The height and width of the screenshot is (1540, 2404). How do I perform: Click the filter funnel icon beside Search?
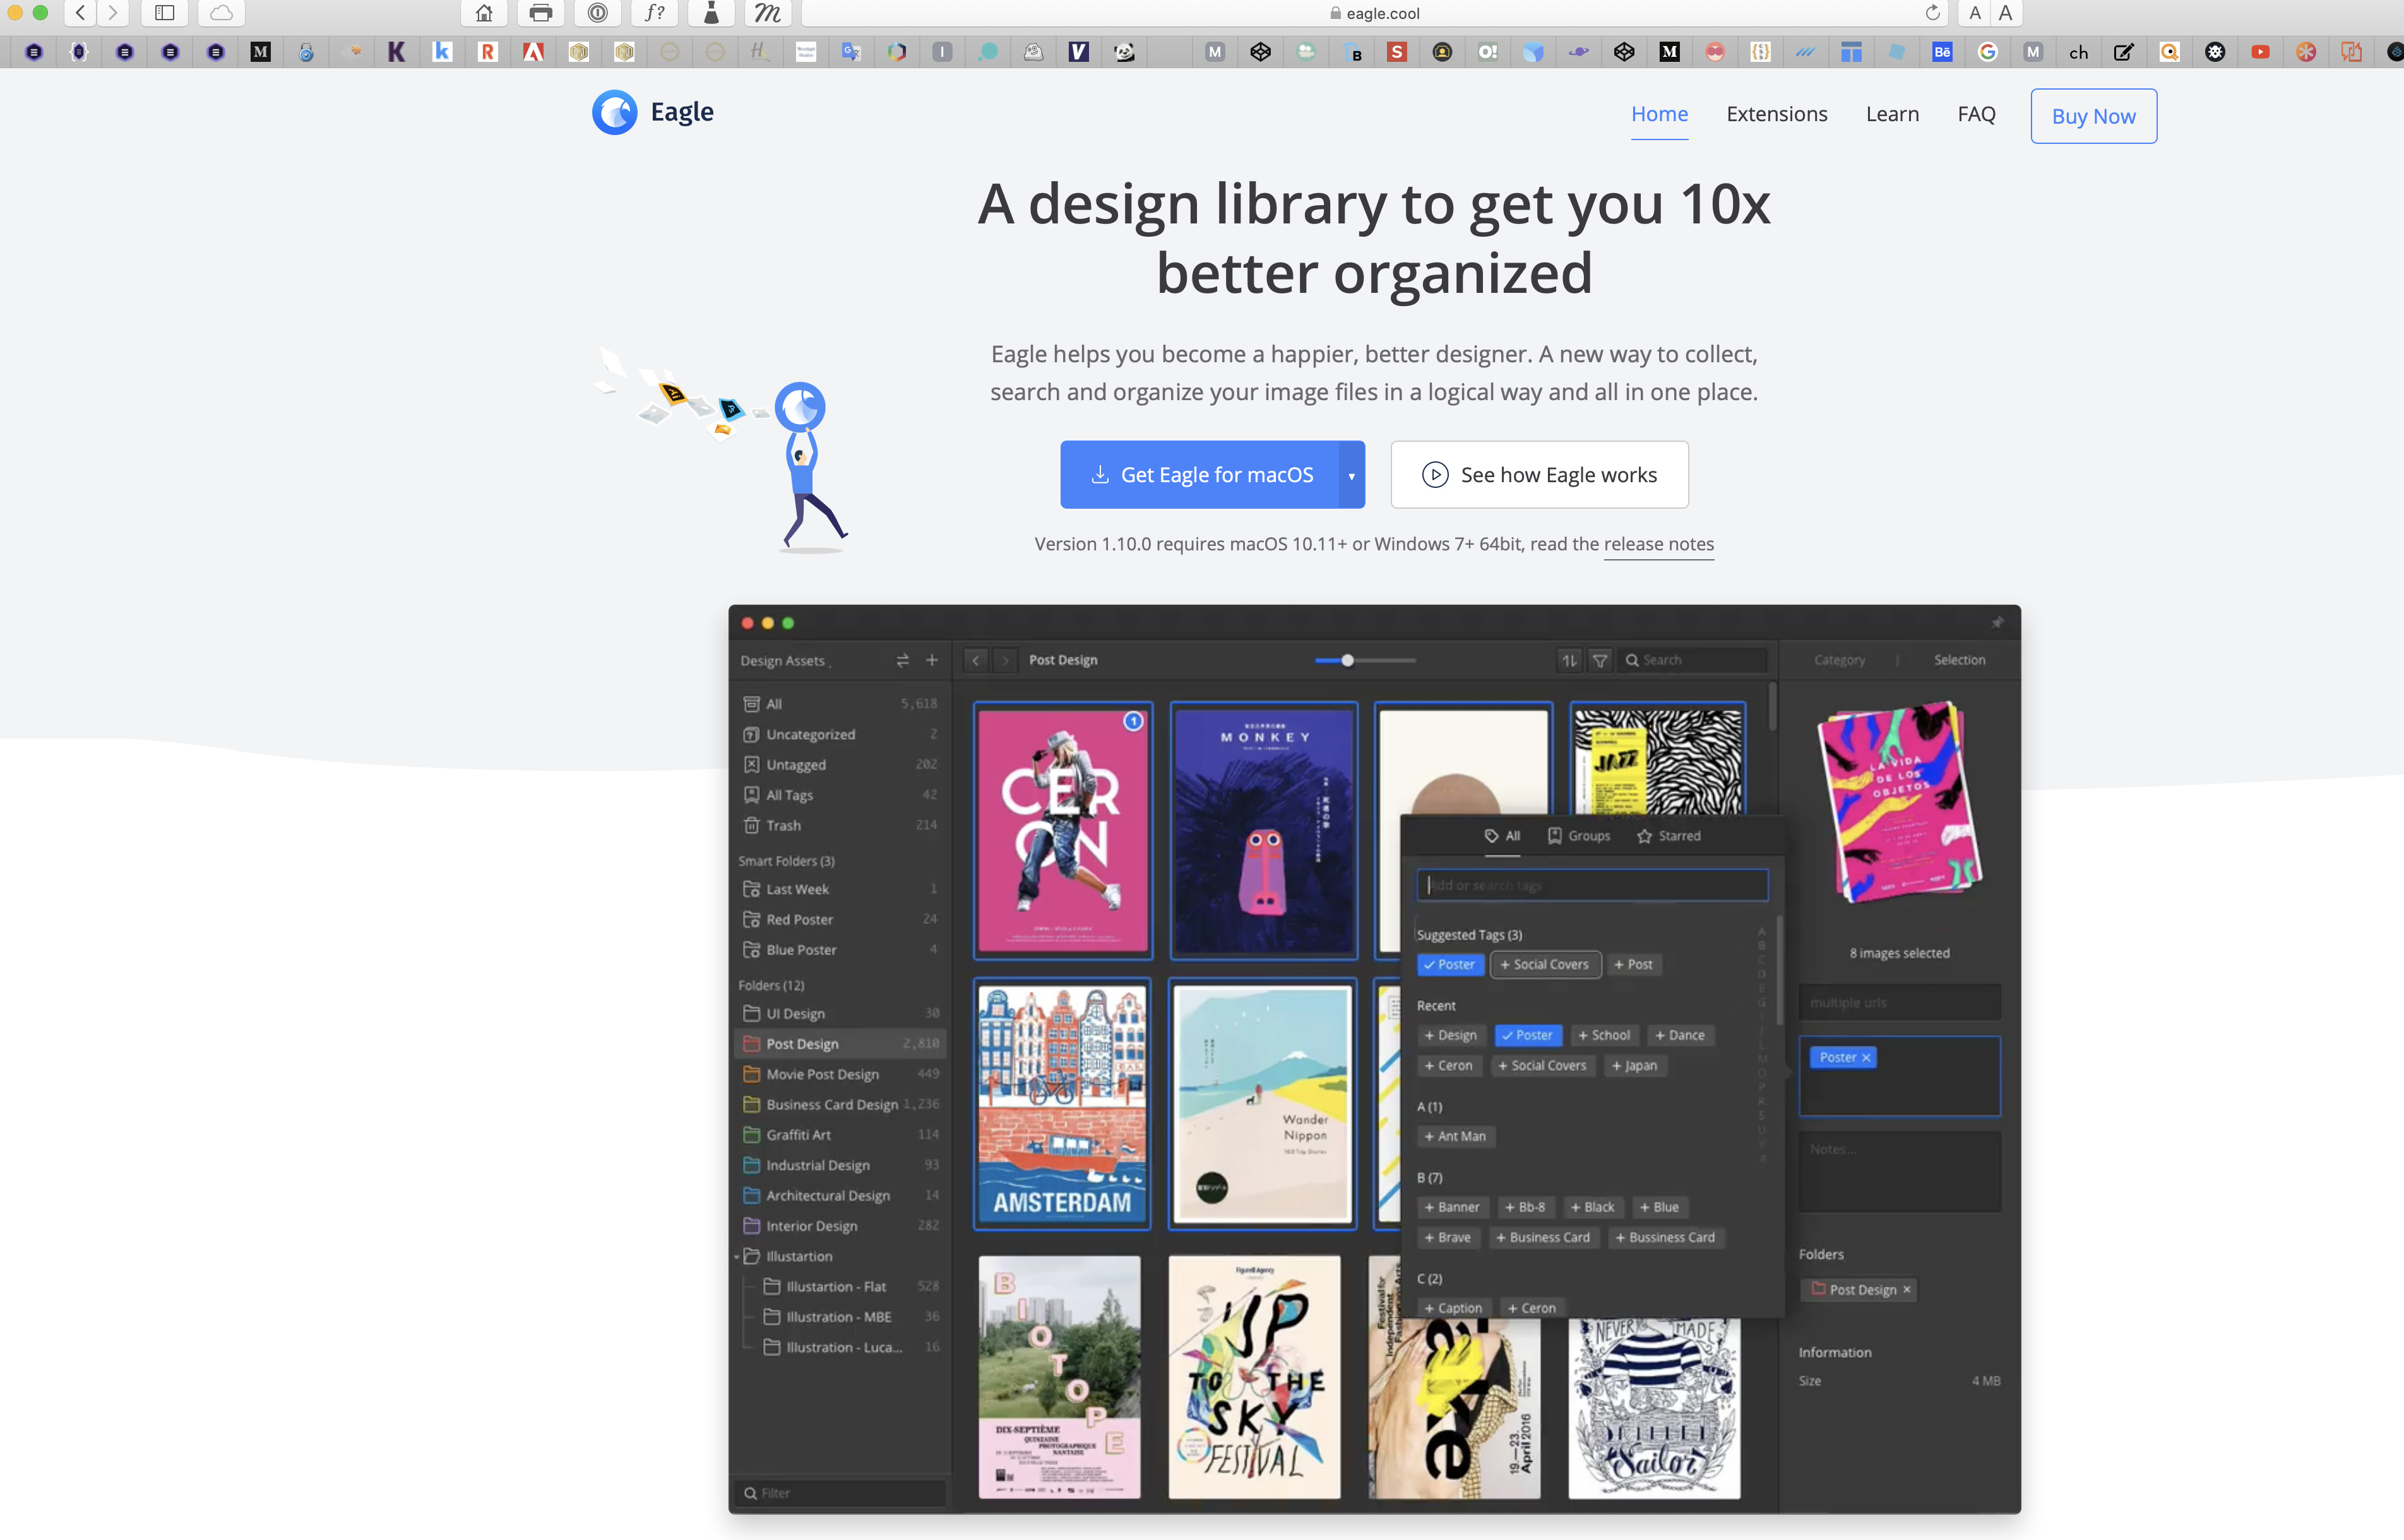(1600, 660)
